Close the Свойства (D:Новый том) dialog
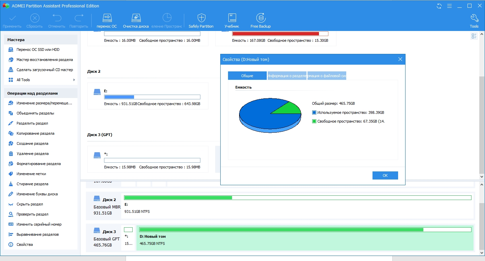Screen dimensions: 485x261 (x=400, y=59)
